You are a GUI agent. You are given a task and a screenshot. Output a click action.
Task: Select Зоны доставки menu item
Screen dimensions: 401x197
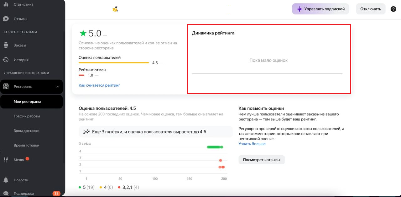26,131
